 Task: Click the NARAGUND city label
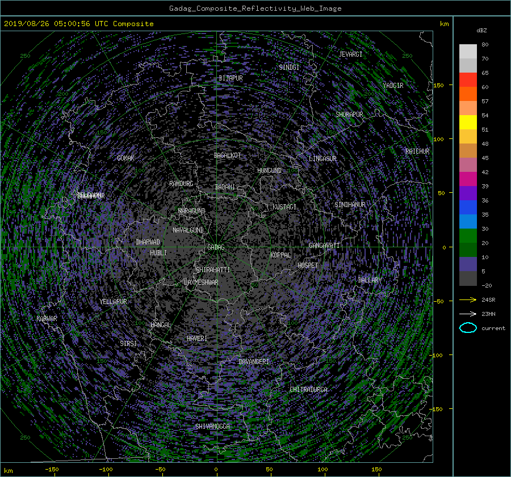click(192, 211)
